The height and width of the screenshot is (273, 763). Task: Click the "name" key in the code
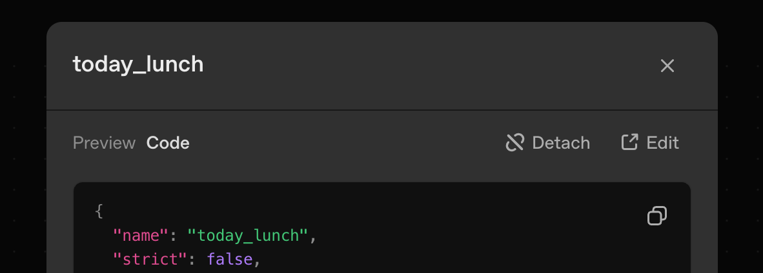141,236
